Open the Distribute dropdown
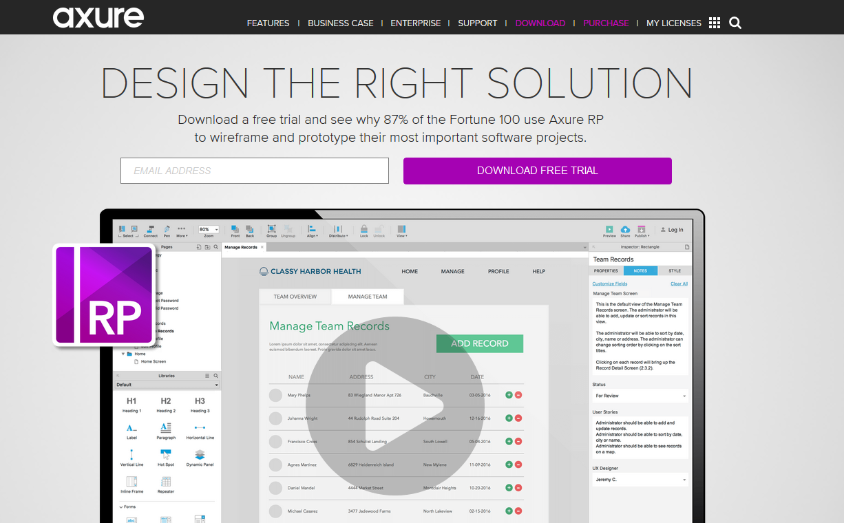The width and height of the screenshot is (844, 523). (338, 231)
